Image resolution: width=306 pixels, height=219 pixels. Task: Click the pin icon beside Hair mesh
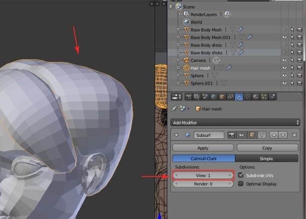pyautogui.click(x=174, y=108)
